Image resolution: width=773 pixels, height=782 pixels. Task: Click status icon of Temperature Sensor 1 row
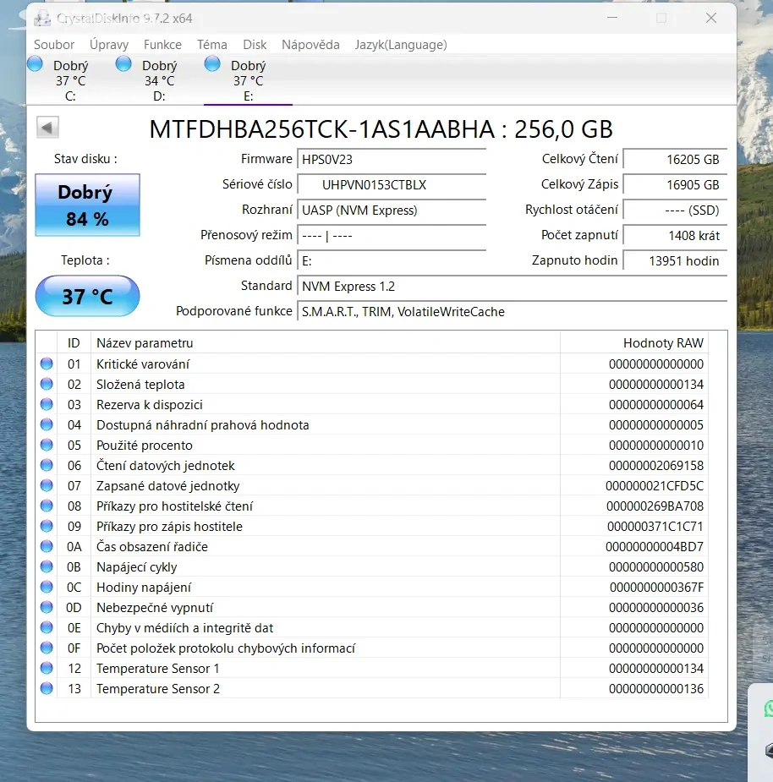(x=47, y=668)
